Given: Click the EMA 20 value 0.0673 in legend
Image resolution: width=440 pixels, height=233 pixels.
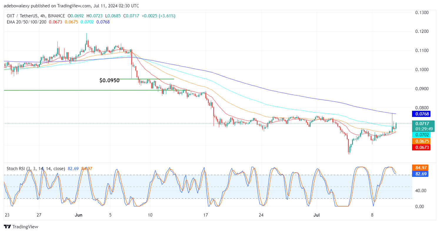Looking at the screenshot, I should (56, 22).
